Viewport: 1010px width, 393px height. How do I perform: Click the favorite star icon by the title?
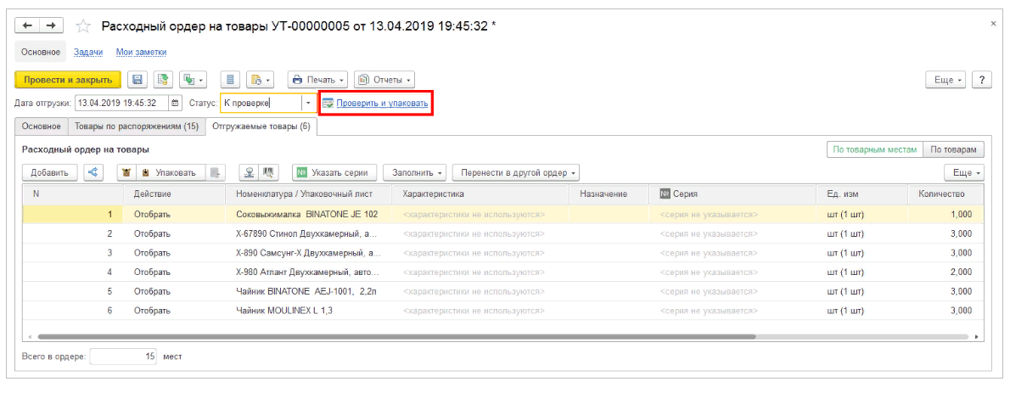(x=82, y=26)
